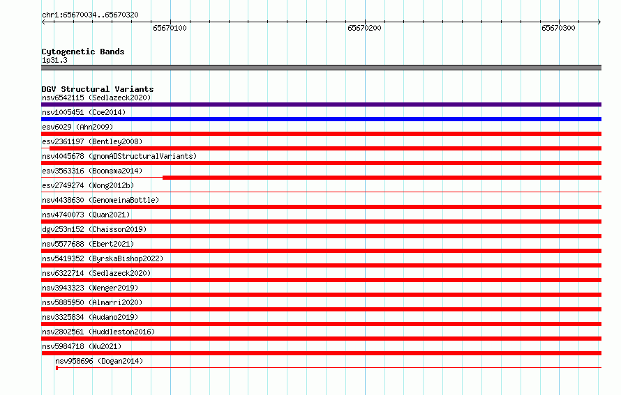Click the nsv6322714 (Sedlazeck2020) label
The height and width of the screenshot is (395, 621).
point(96,273)
